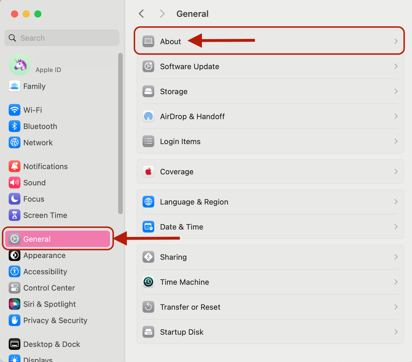The height and width of the screenshot is (362, 412).
Task: Go back with the left arrow
Action: [141, 14]
